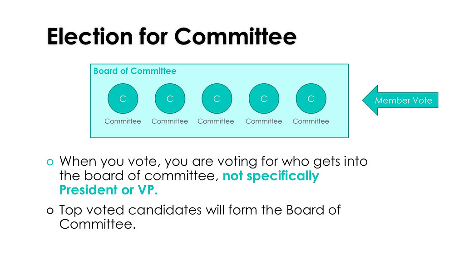Select the 'When you vote' line of text
The image size is (454, 255).
pos(213,161)
